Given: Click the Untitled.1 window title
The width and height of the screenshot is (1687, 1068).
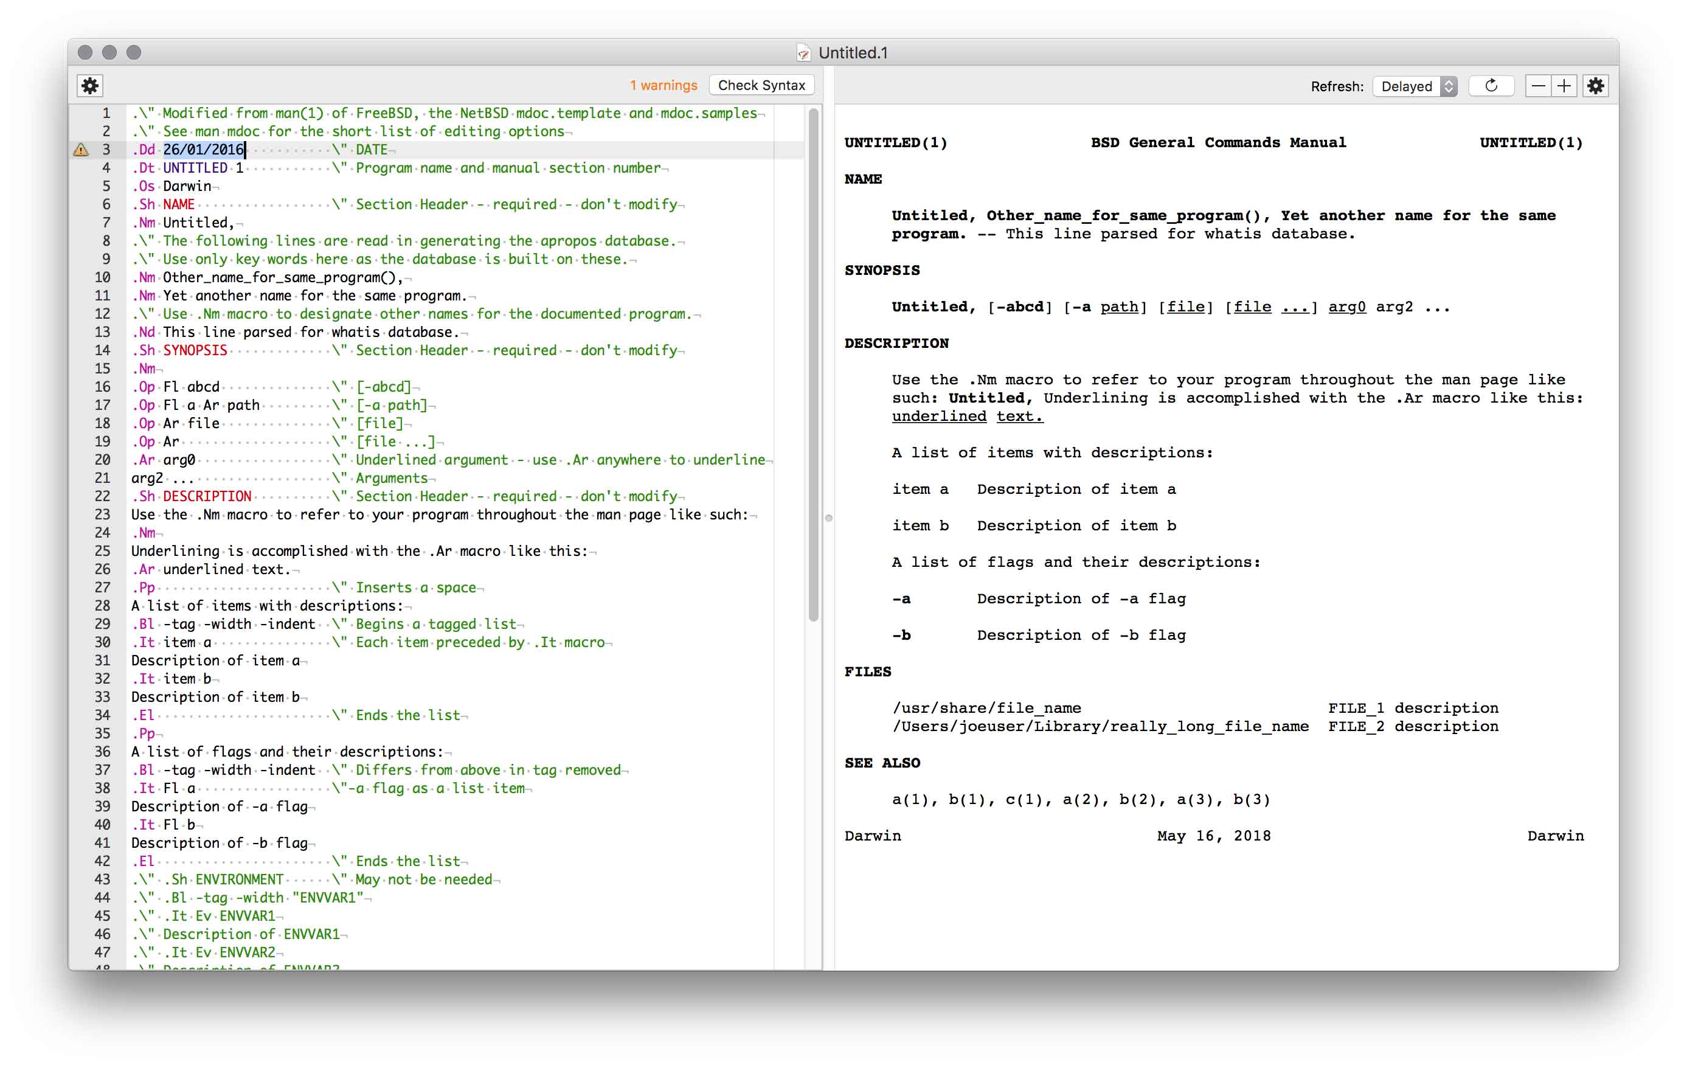Looking at the screenshot, I should click(x=853, y=52).
